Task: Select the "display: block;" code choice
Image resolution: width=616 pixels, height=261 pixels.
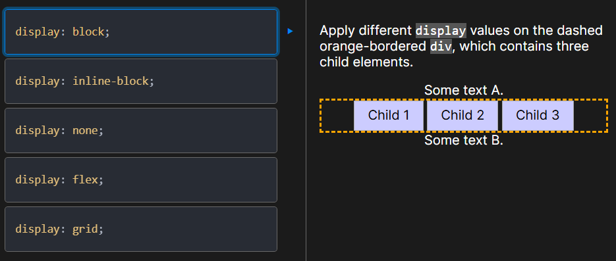Action: (x=140, y=32)
